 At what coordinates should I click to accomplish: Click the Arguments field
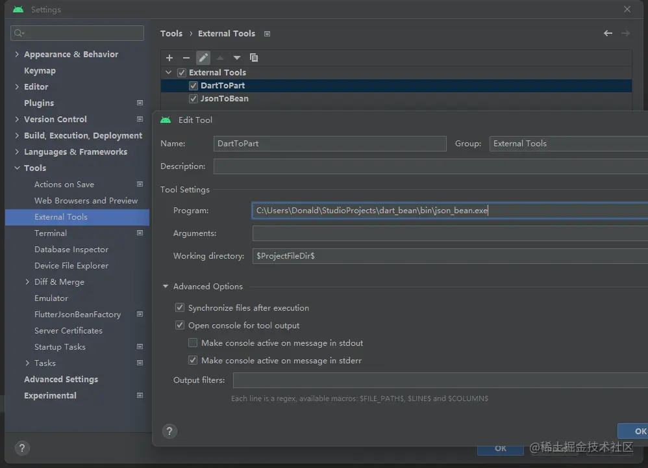(x=450, y=233)
